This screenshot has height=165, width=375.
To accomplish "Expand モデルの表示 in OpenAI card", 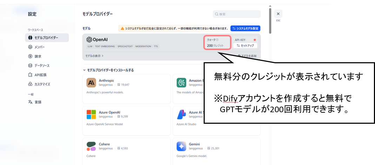I will click(x=94, y=56).
